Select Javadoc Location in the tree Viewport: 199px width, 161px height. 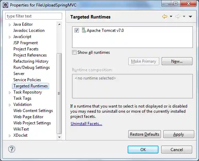pos(29,30)
